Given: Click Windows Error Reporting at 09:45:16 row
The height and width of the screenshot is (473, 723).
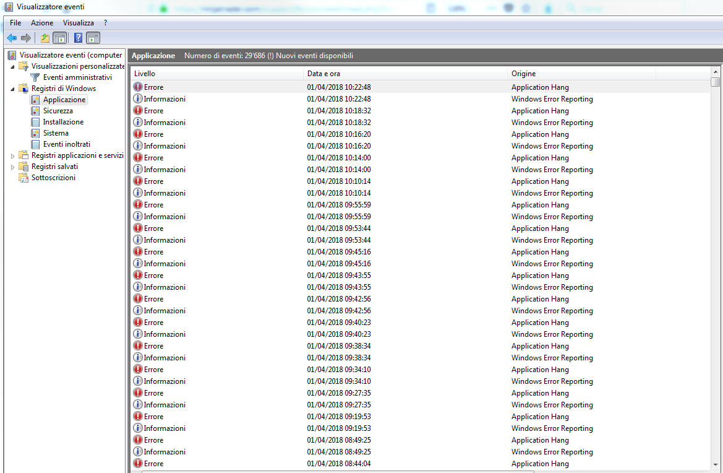Looking at the screenshot, I should (x=552, y=264).
